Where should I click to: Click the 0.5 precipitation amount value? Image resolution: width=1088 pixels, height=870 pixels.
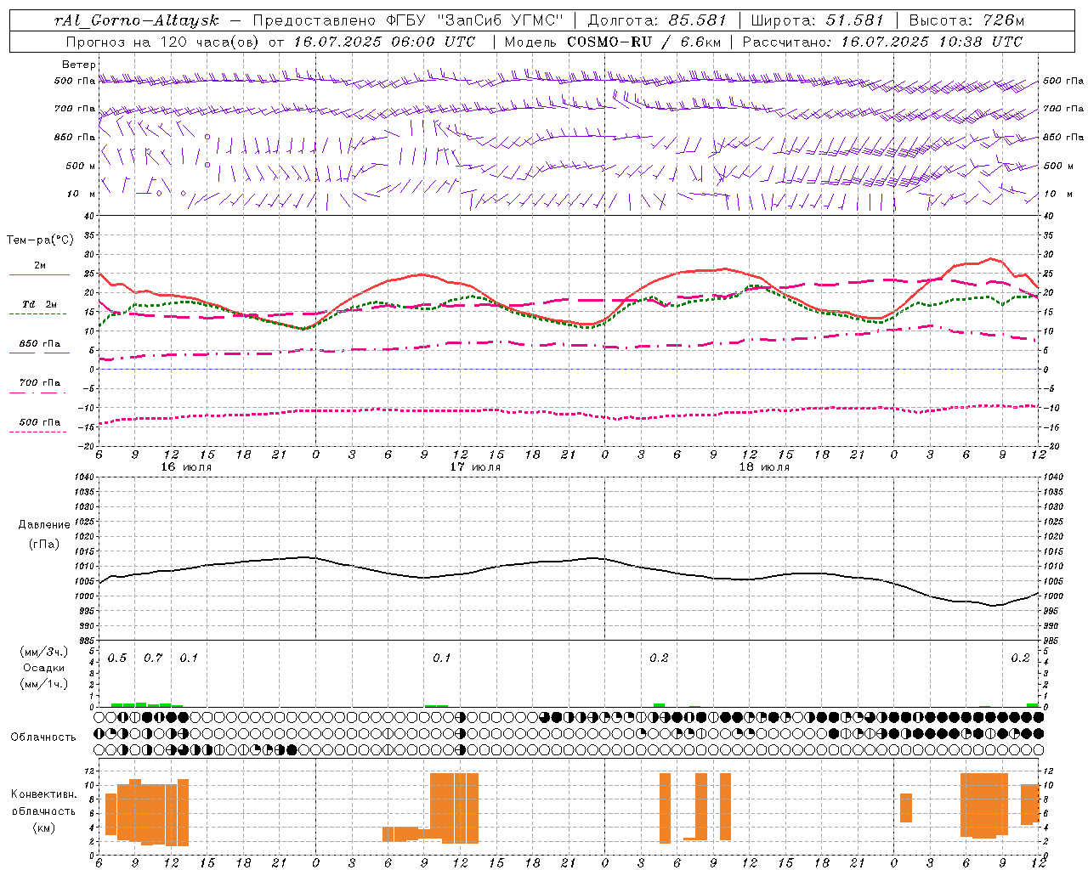(x=116, y=658)
